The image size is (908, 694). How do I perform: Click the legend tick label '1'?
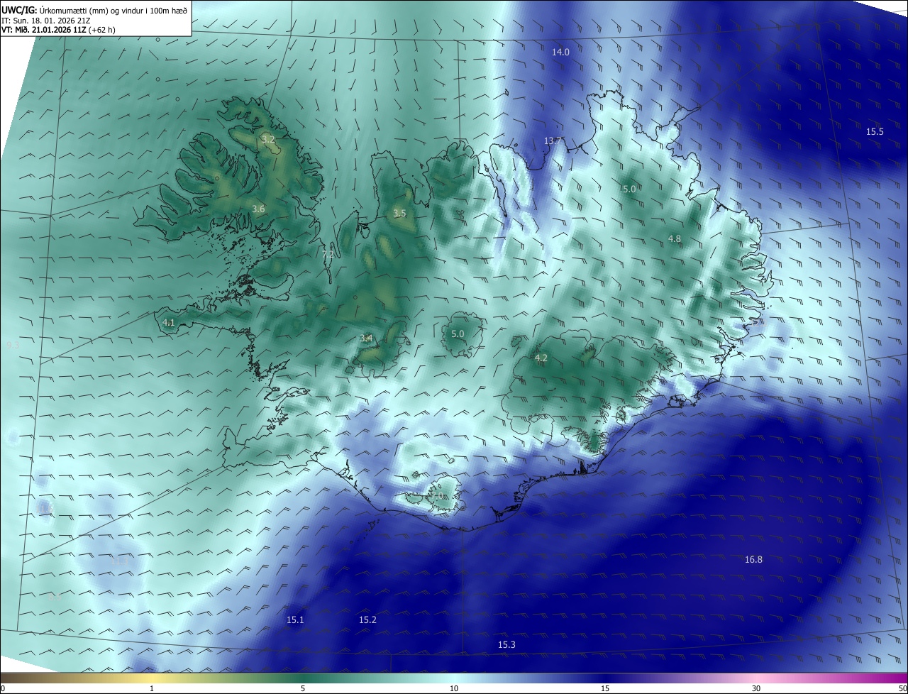[x=152, y=689]
